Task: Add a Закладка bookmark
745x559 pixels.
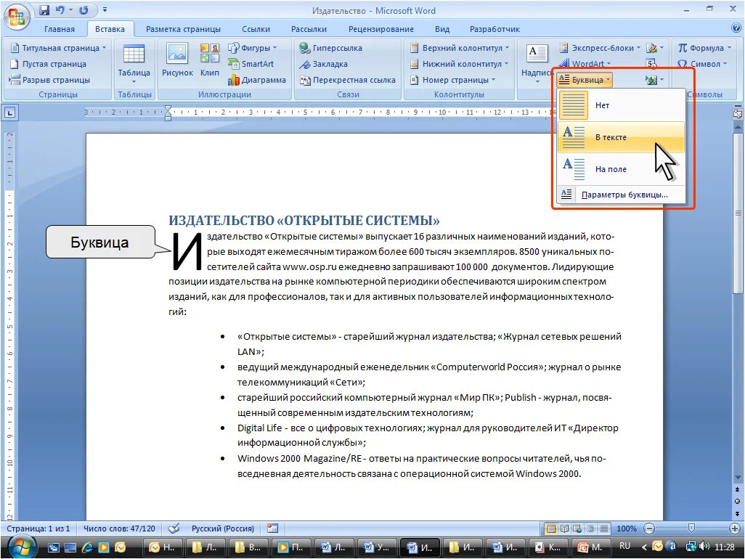Action: (x=324, y=64)
